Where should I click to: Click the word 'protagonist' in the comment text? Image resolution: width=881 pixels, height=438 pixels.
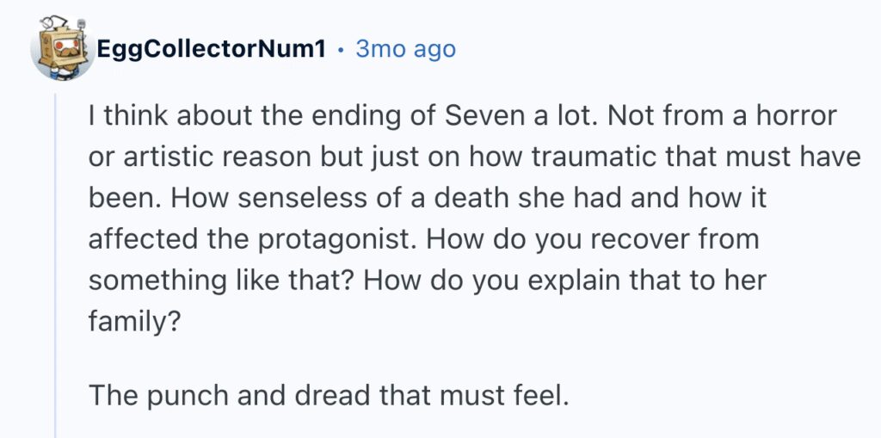tap(334, 240)
